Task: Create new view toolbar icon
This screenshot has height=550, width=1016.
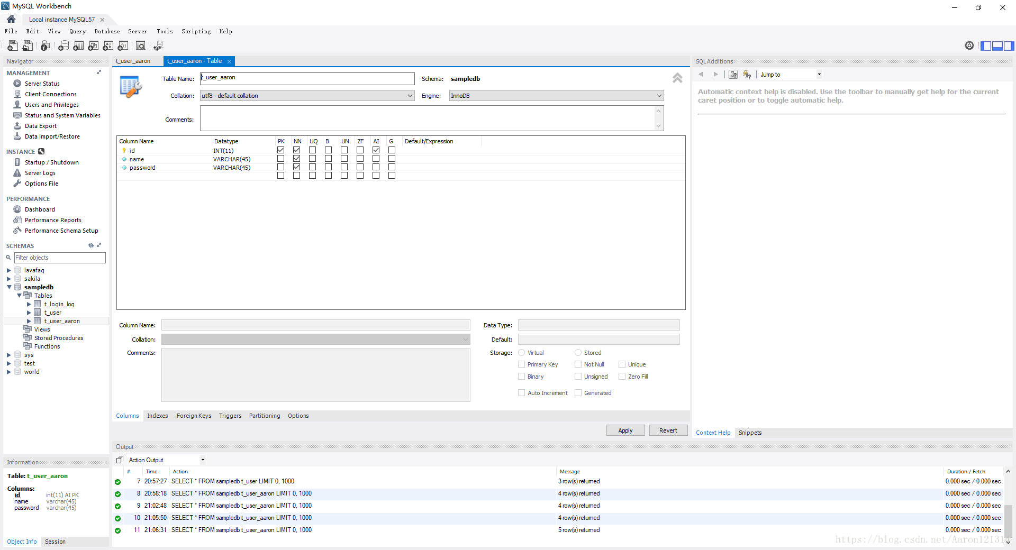Action: [93, 46]
